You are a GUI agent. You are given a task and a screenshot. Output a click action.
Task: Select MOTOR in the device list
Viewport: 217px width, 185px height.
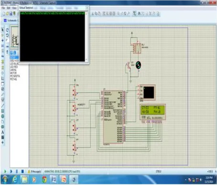pos(13,73)
